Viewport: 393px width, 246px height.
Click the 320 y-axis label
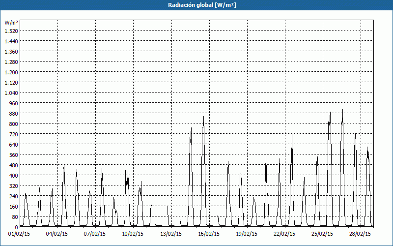(14, 186)
